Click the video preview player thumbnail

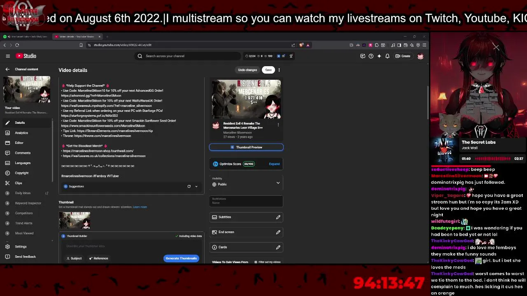point(246,99)
